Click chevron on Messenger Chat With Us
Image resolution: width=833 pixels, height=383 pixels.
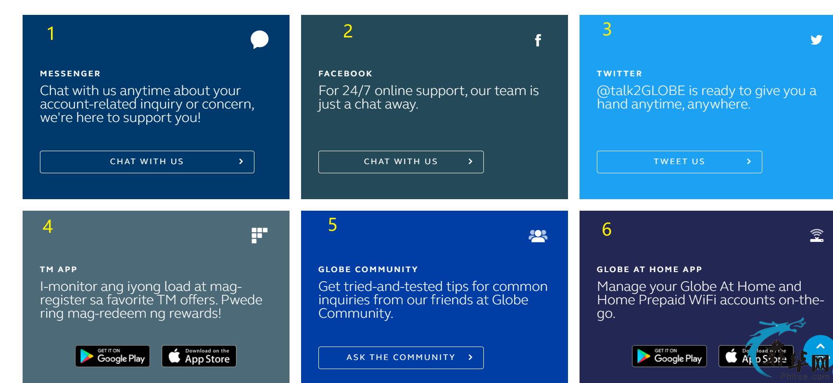click(241, 162)
